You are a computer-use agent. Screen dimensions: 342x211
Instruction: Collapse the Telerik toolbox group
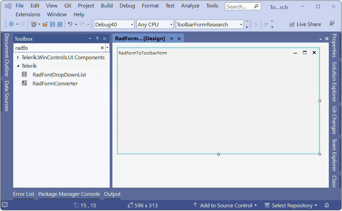(18, 66)
